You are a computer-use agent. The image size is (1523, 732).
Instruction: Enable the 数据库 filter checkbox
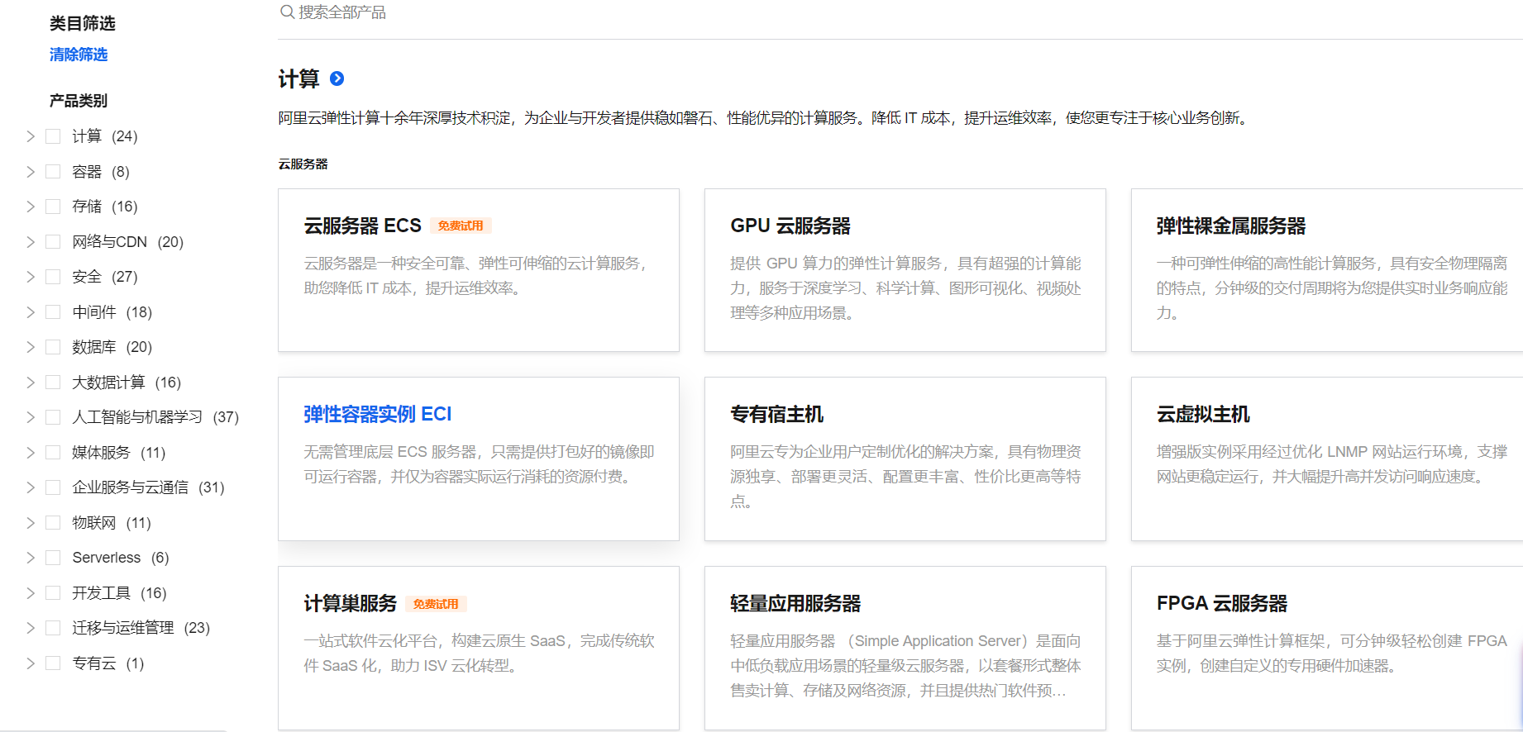(53, 347)
